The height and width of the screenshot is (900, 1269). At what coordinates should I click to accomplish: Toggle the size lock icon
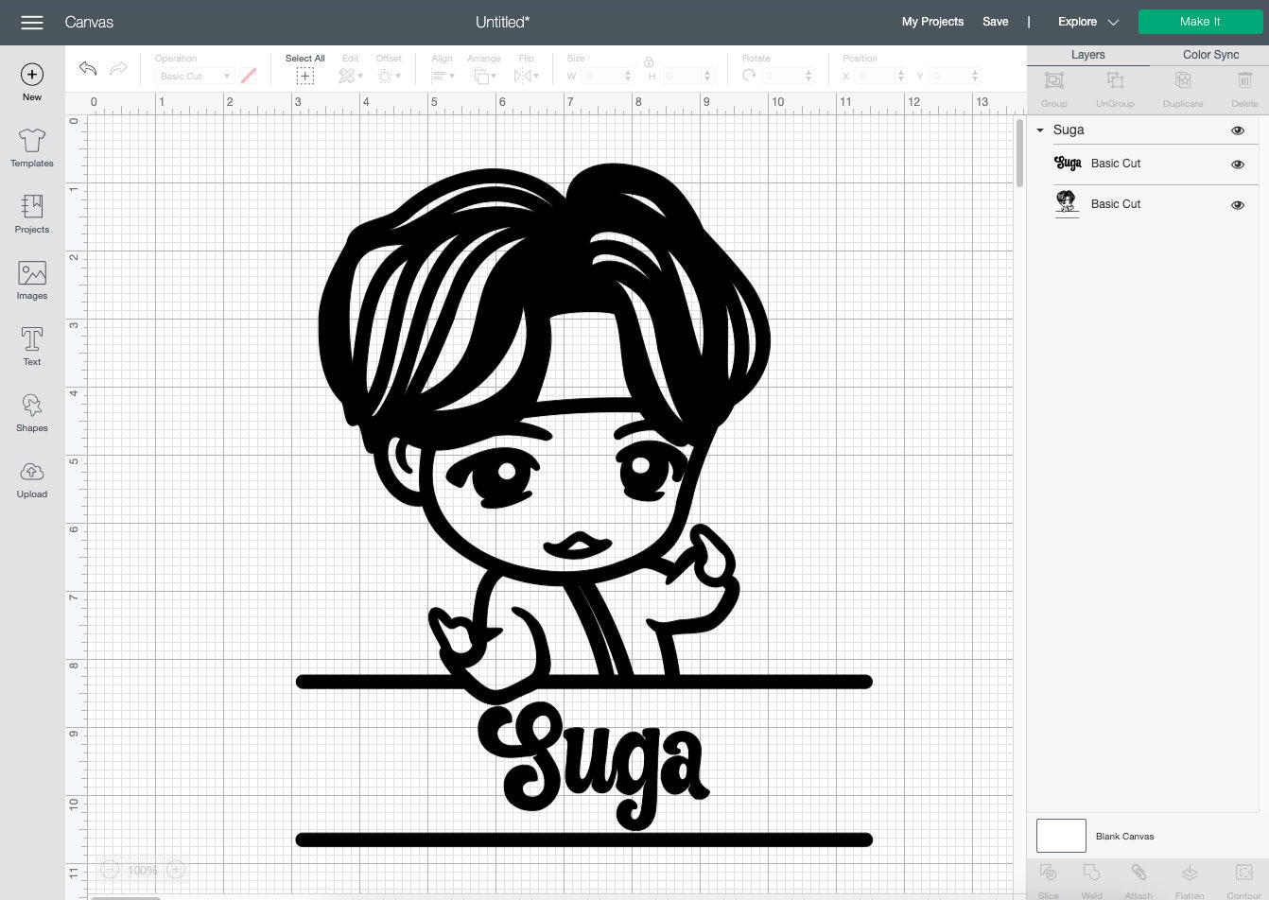pyautogui.click(x=649, y=62)
